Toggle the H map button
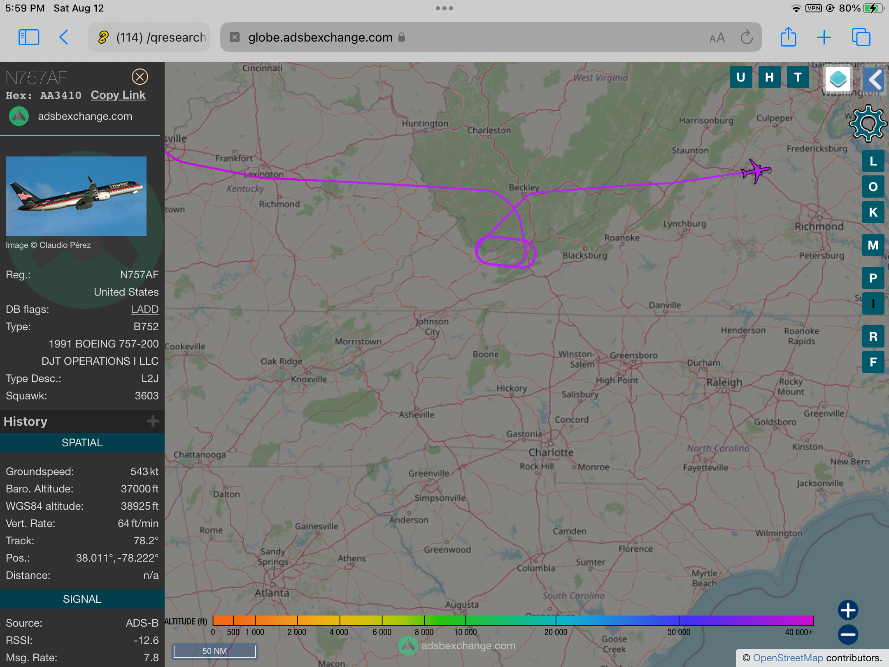Screen dimensions: 889x667 [769, 77]
